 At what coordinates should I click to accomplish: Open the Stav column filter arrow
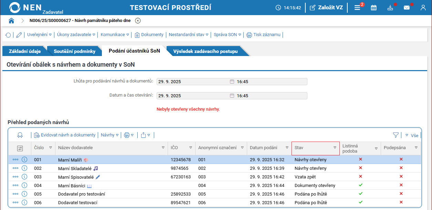335,148
